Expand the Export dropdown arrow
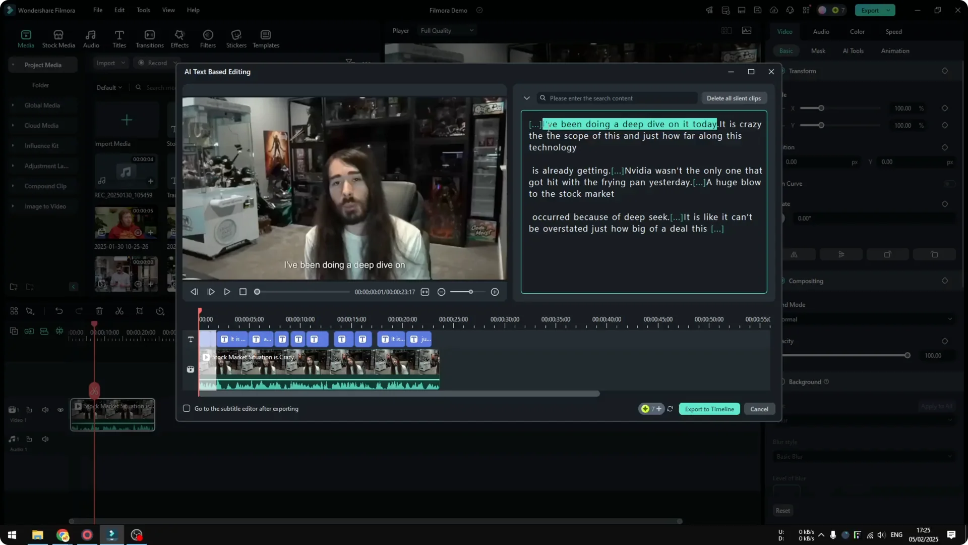This screenshot has height=545, width=968. click(x=888, y=10)
